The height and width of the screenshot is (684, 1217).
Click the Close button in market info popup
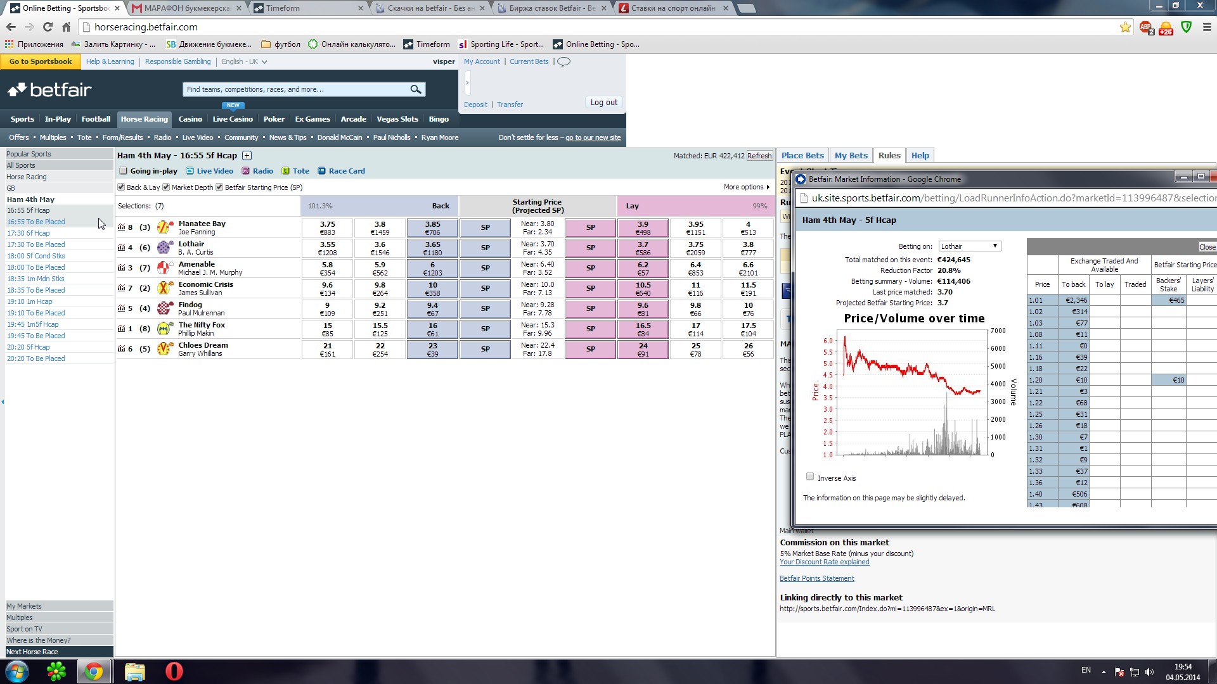coord(1207,247)
